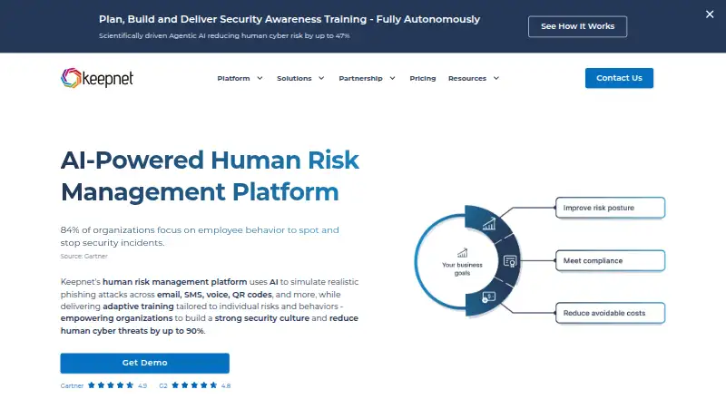Click the bar chart icon on wheel
Screen dimensions: 726x399
coord(489,224)
